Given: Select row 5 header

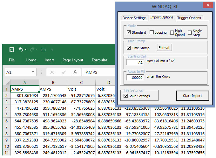Looking at the screenshot, I should (x=6, y=114).
